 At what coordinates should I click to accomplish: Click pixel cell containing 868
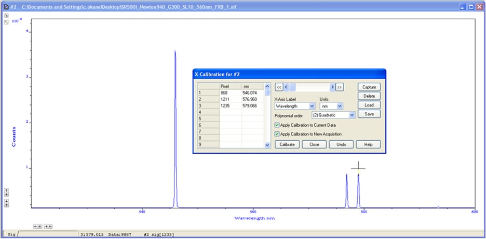click(x=231, y=93)
